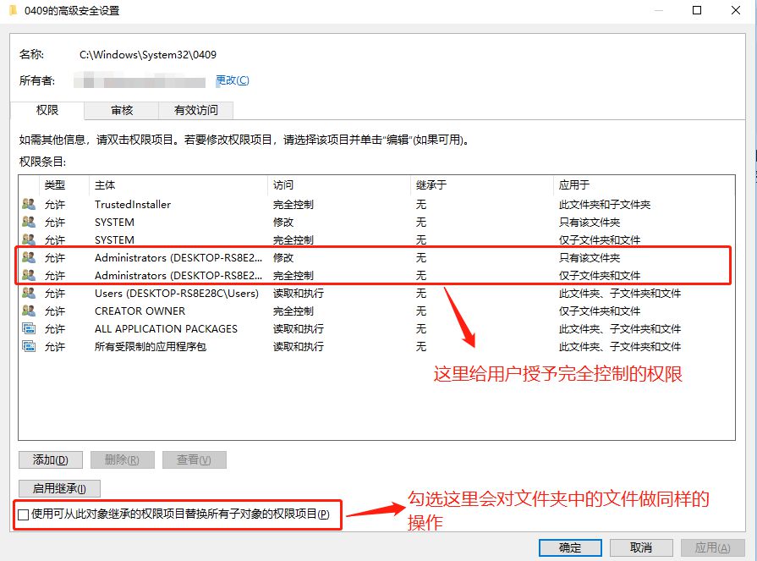Click the 所有受限制的应用程序包 row icon
The width and height of the screenshot is (757, 561).
(29, 346)
